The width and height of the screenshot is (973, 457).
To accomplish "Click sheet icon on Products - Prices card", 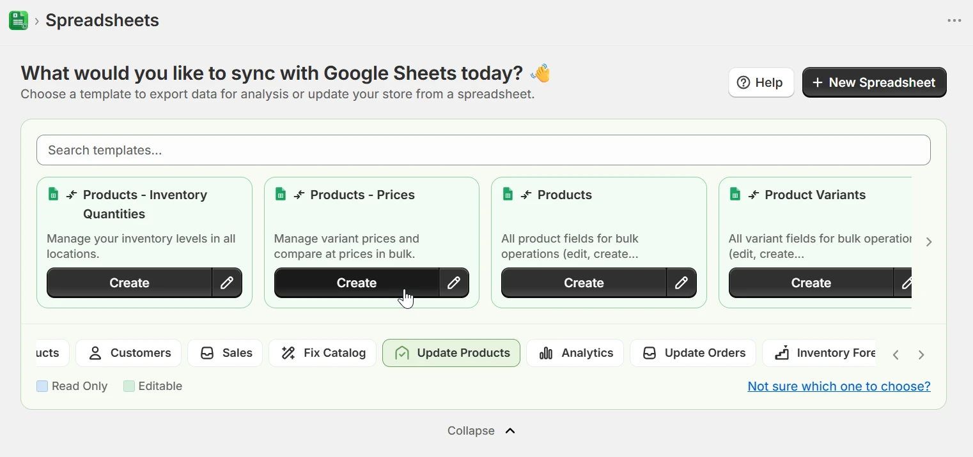I will [x=281, y=194].
